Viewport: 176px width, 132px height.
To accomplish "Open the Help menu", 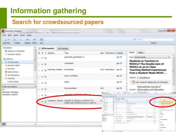I will [x=29, y=35].
